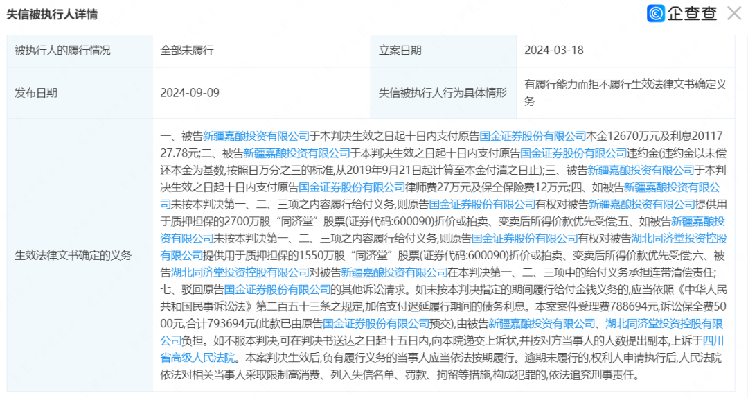Select the 立案日期 value 2024-03-18
The height and width of the screenshot is (398, 748).
[x=554, y=50]
